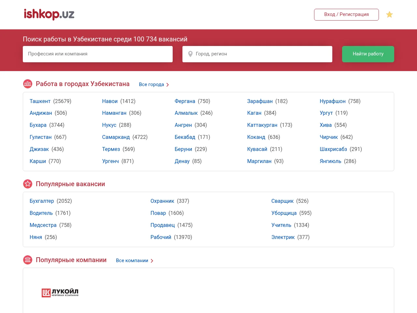The image size is (417, 313).
Task: Click the cities section buildings icon
Action: point(28,84)
